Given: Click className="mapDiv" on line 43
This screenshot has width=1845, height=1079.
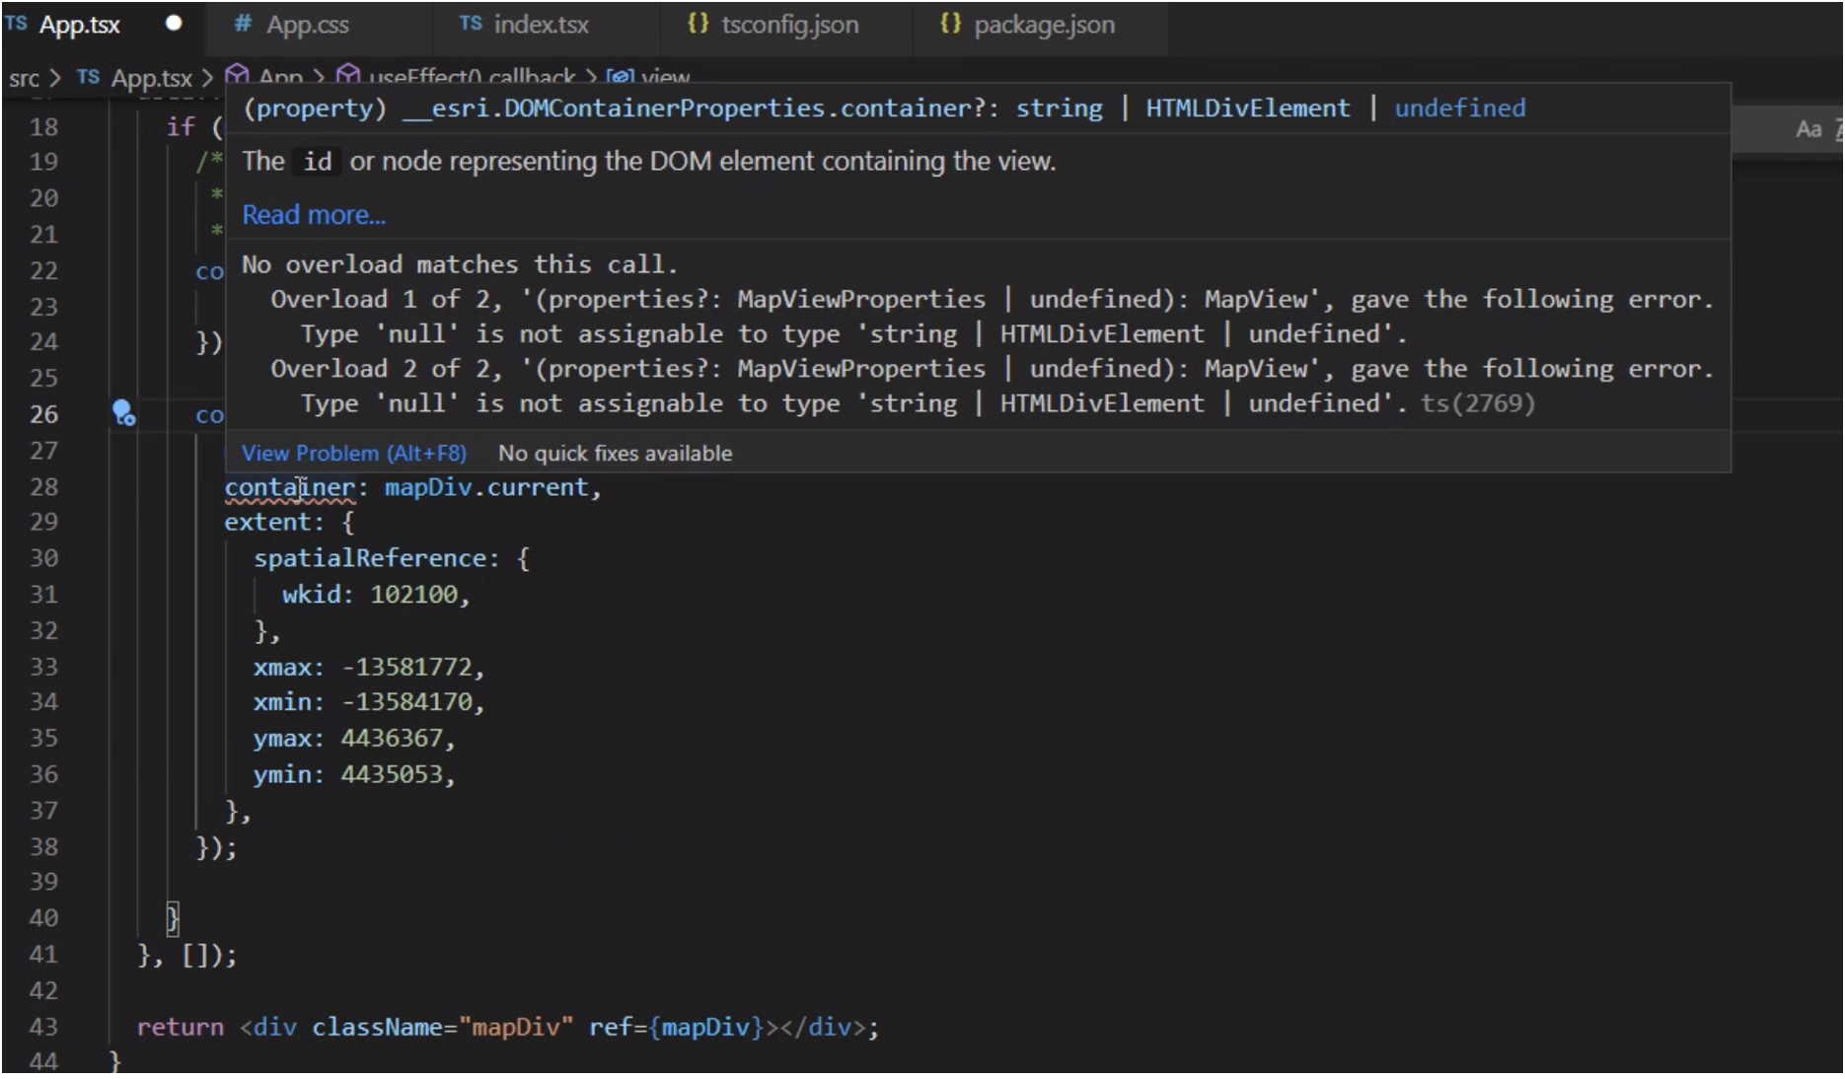Looking at the screenshot, I should [x=442, y=1028].
